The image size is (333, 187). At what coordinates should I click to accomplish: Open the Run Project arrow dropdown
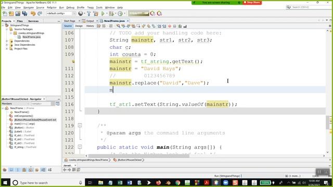click(107, 14)
